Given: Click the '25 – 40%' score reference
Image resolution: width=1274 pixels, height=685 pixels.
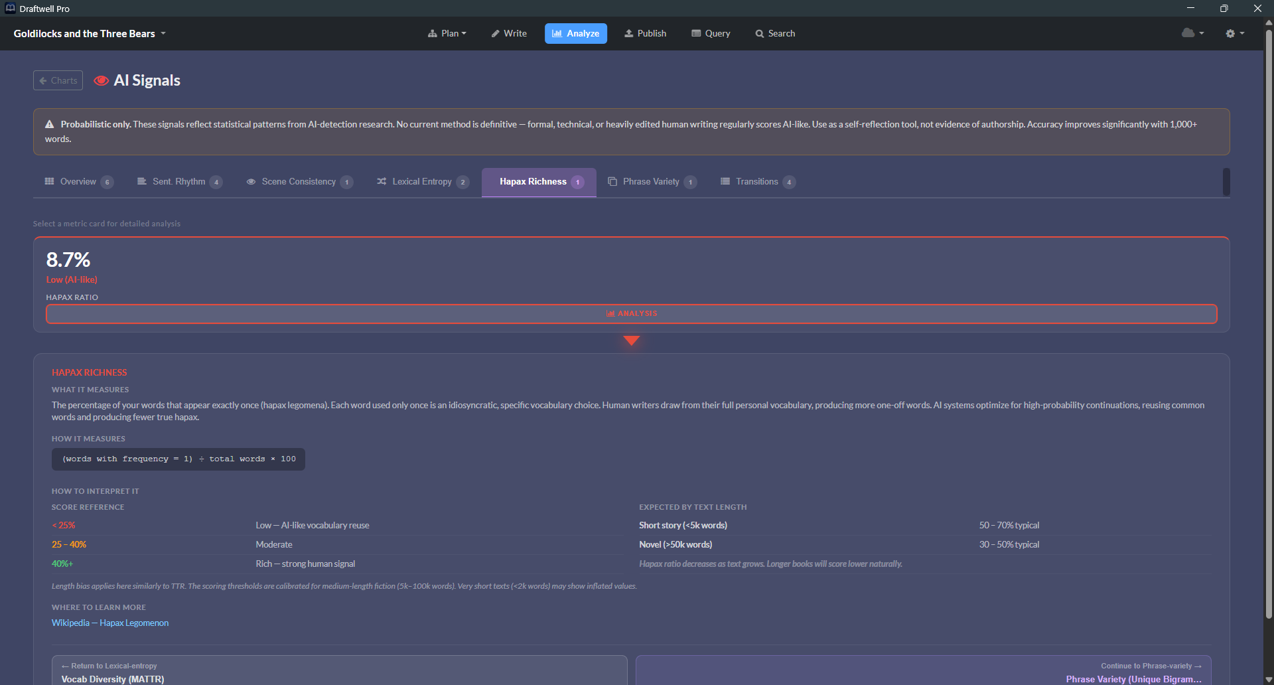Looking at the screenshot, I should click(69, 544).
